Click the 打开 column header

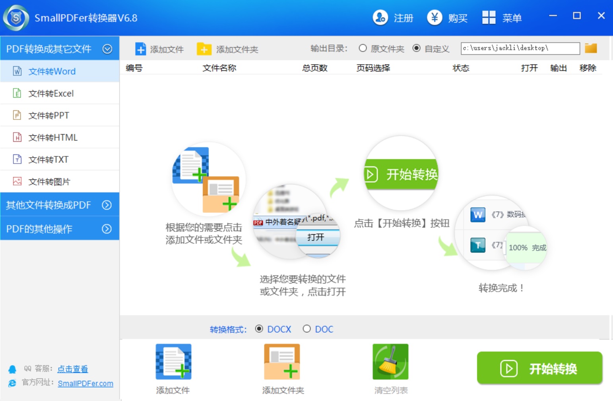pyautogui.click(x=530, y=68)
